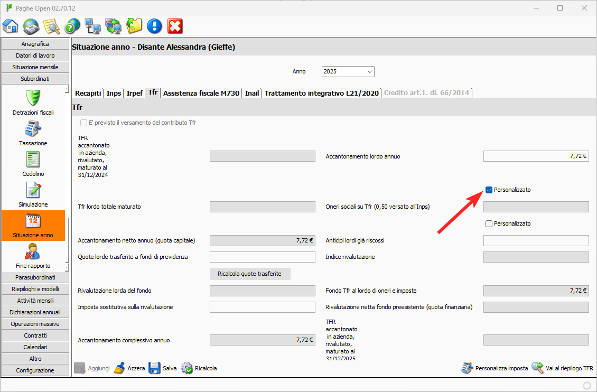Click the blue info exclamation icon

[x=154, y=26]
